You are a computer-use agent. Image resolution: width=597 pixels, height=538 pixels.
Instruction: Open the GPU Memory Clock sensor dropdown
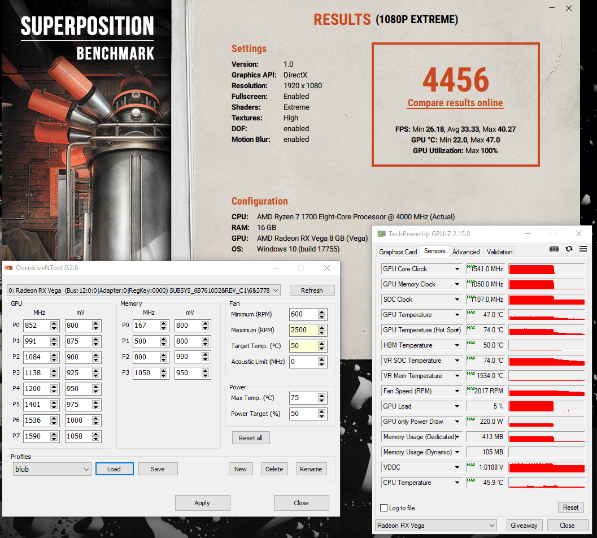tap(457, 284)
